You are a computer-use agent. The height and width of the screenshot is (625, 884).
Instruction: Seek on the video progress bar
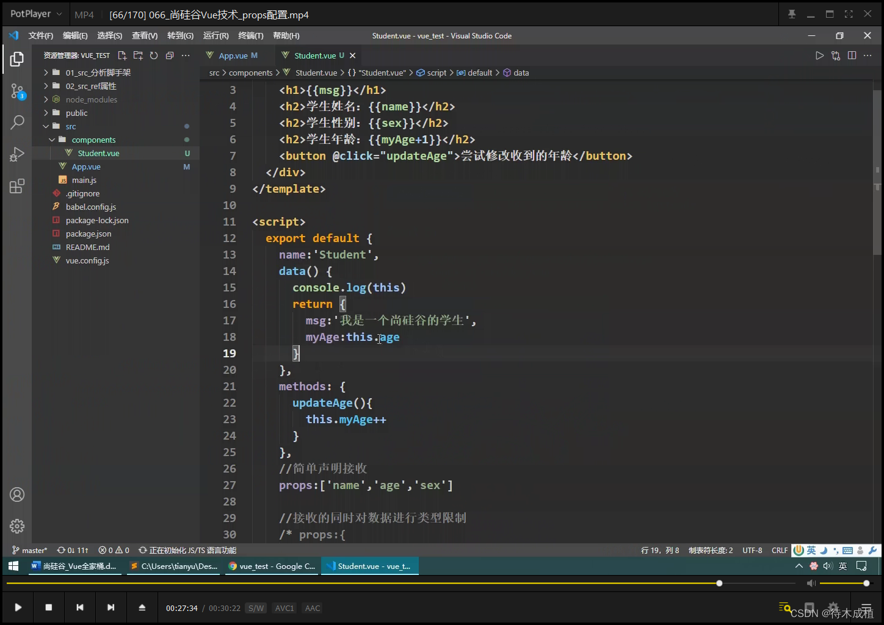(401, 584)
